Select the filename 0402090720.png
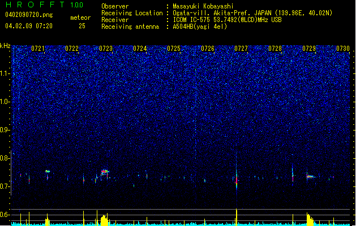This screenshot has width=356, height=226. click(29, 15)
